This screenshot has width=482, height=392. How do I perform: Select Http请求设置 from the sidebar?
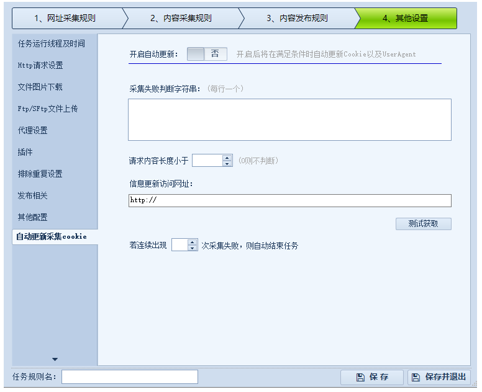click(40, 65)
